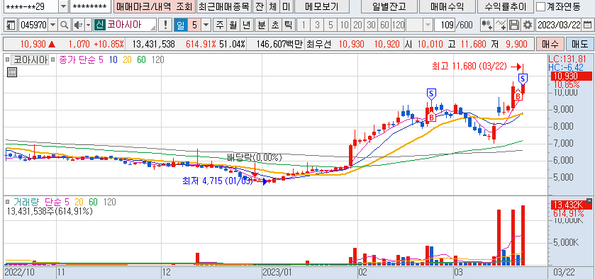Switch to 년 yearly chart

tap(246, 25)
